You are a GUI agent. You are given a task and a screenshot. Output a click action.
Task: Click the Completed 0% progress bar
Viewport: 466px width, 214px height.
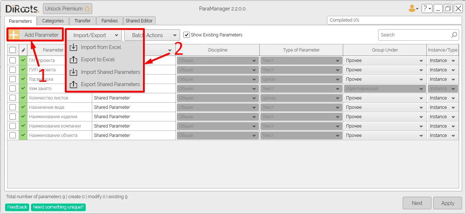click(x=394, y=20)
